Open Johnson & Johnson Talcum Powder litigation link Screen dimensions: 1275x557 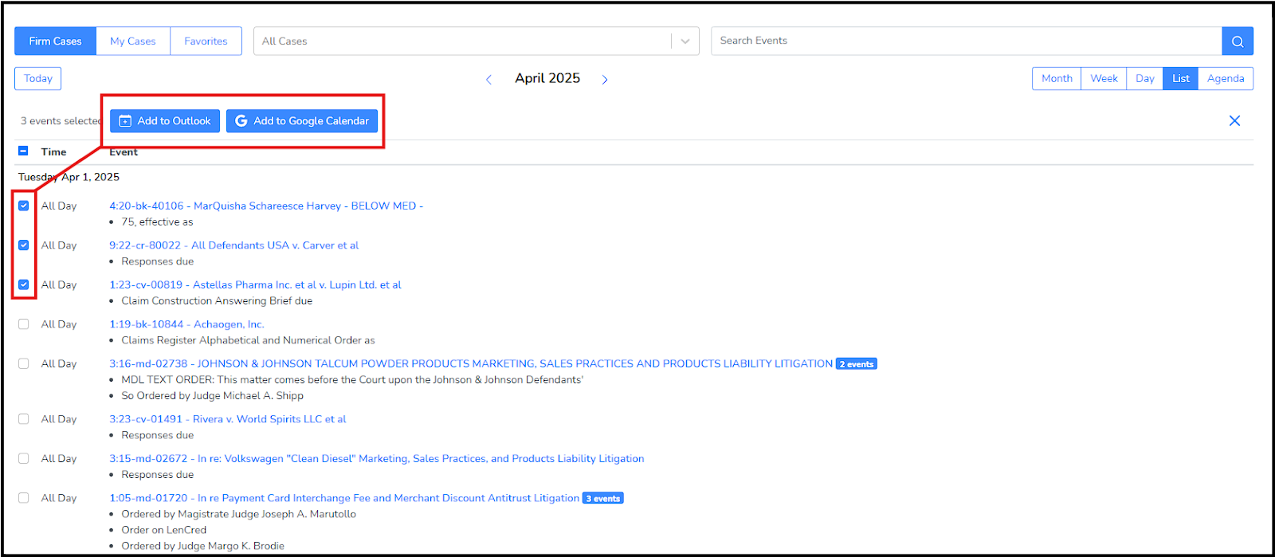(471, 363)
